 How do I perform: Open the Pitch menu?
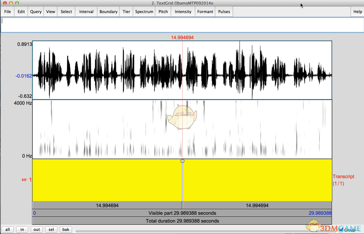tap(163, 12)
